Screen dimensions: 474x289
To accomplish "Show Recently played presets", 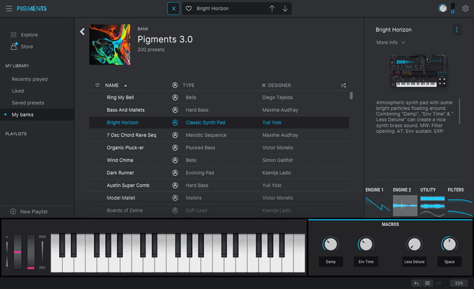I will 30,79.
